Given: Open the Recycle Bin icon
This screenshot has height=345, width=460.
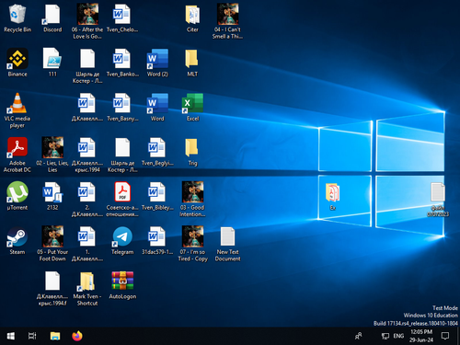Looking at the screenshot, I should (17, 15).
